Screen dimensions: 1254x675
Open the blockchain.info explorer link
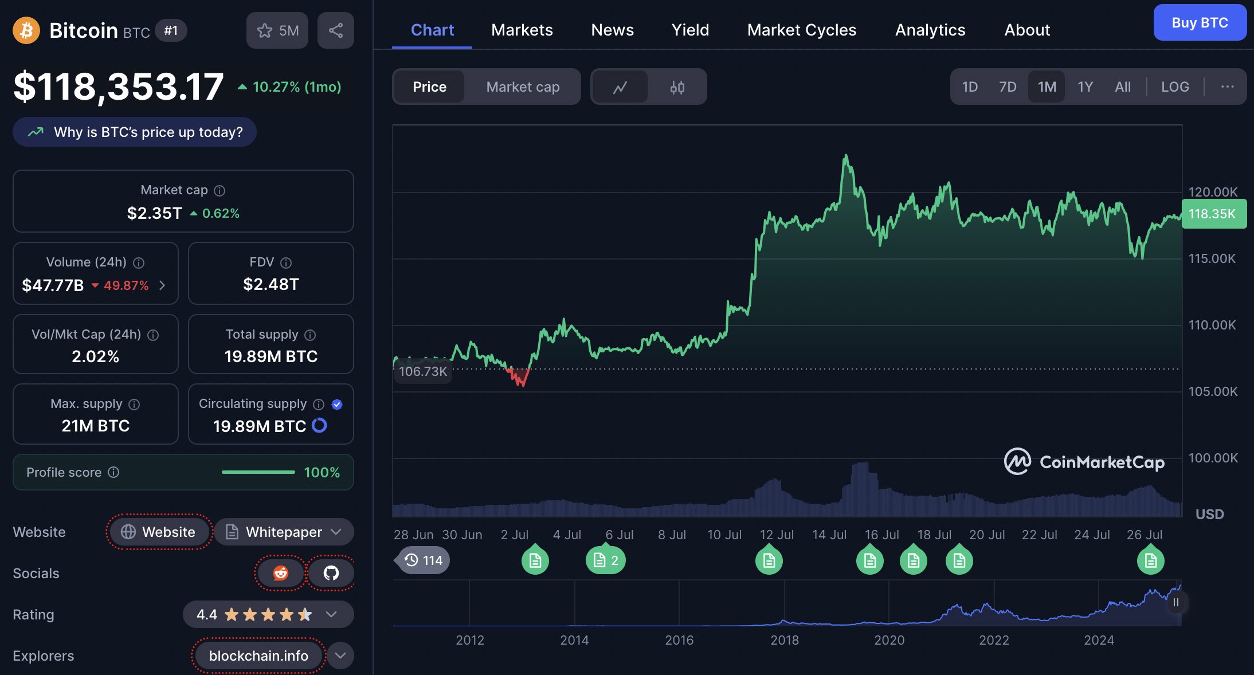pos(258,656)
